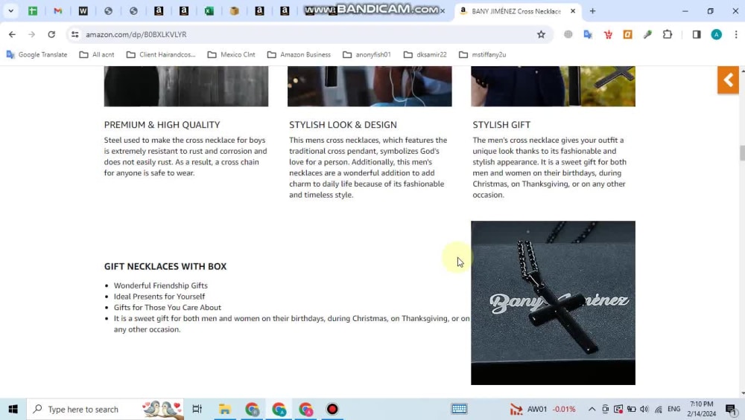The height and width of the screenshot is (420, 745).
Task: Open the grey globe extension
Action: [568, 34]
